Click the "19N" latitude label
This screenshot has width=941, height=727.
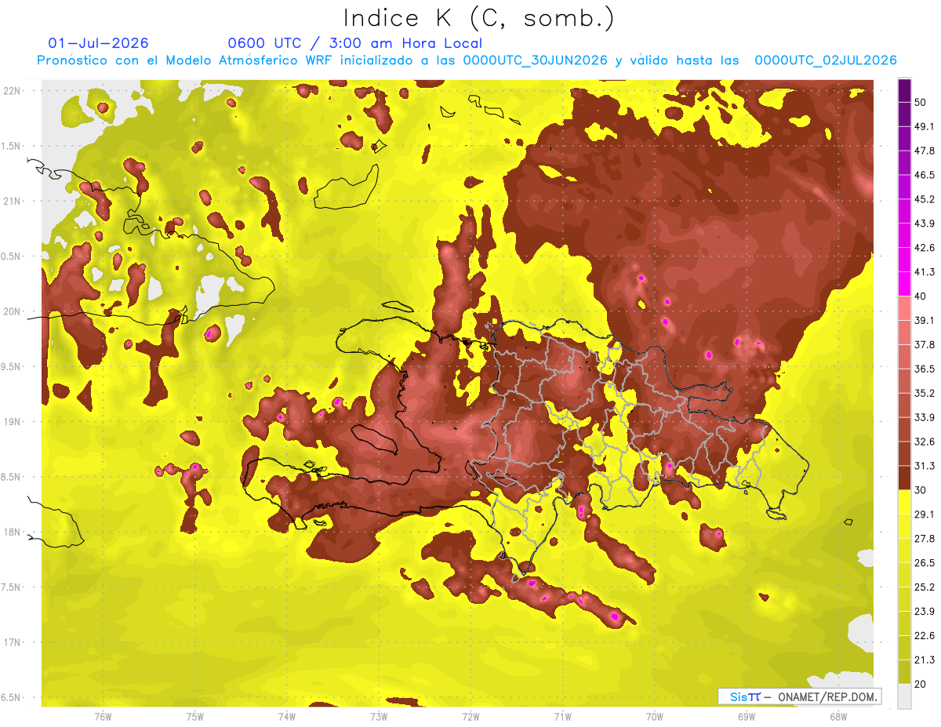pos(11,421)
